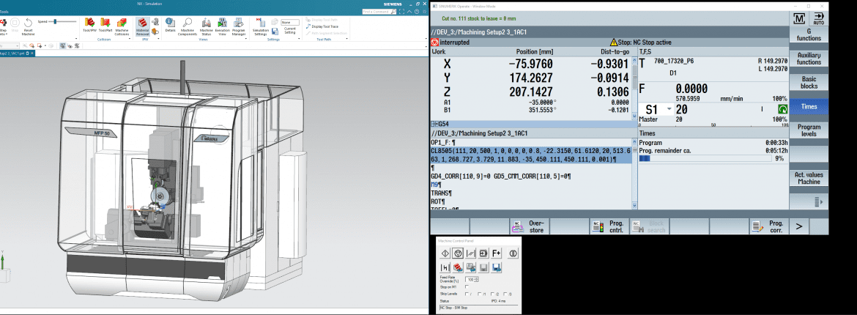Click Block search softkey
The image size is (857, 315).
pyautogui.click(x=649, y=226)
